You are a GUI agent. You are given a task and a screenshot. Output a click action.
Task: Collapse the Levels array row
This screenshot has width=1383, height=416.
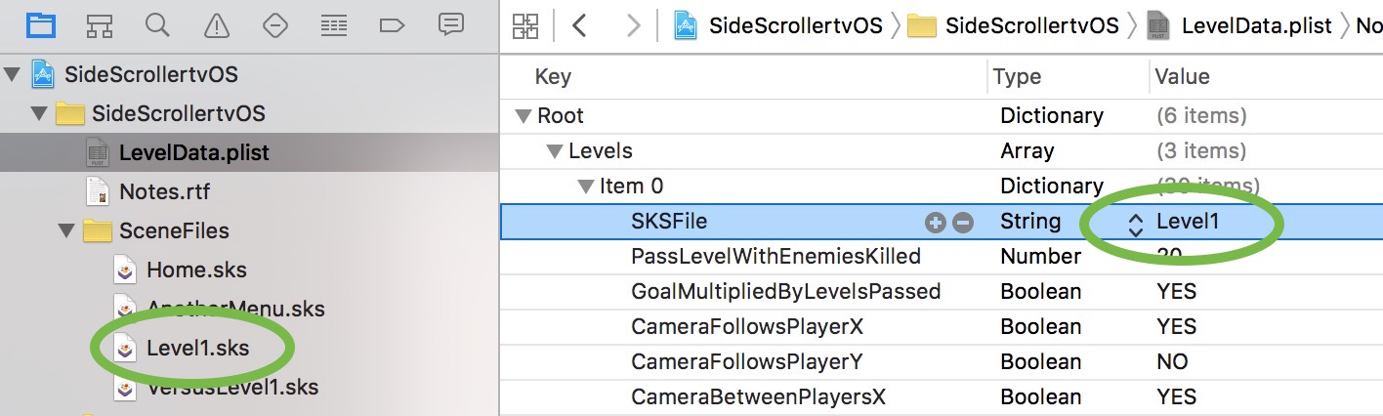(x=555, y=151)
